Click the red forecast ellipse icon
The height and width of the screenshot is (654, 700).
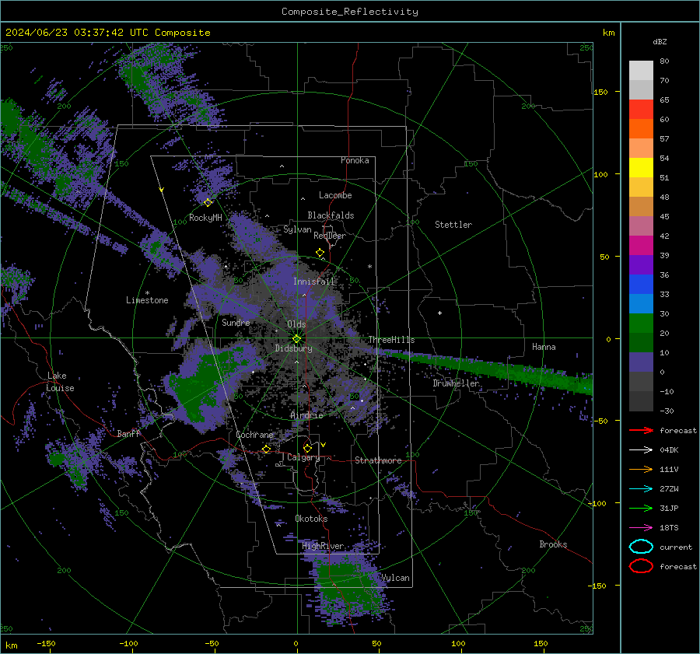tap(641, 566)
